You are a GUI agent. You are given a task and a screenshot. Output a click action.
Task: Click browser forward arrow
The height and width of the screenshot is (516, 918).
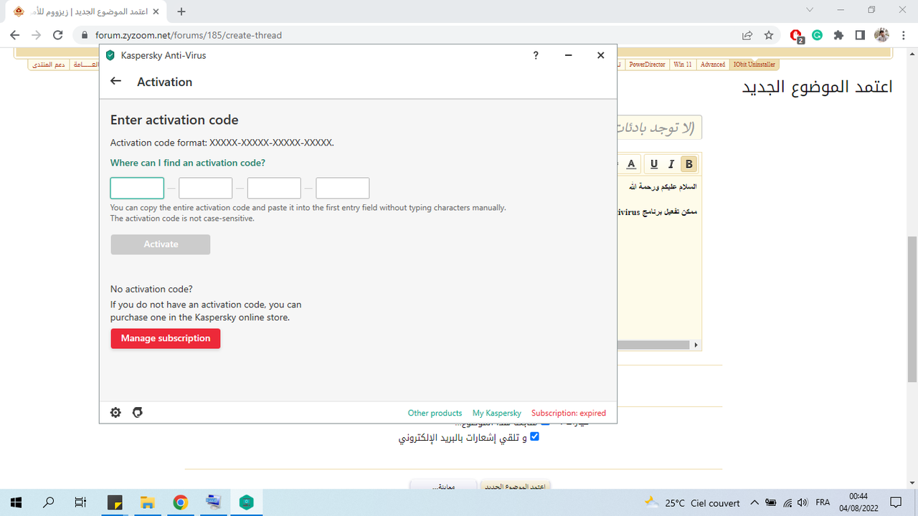(x=36, y=35)
